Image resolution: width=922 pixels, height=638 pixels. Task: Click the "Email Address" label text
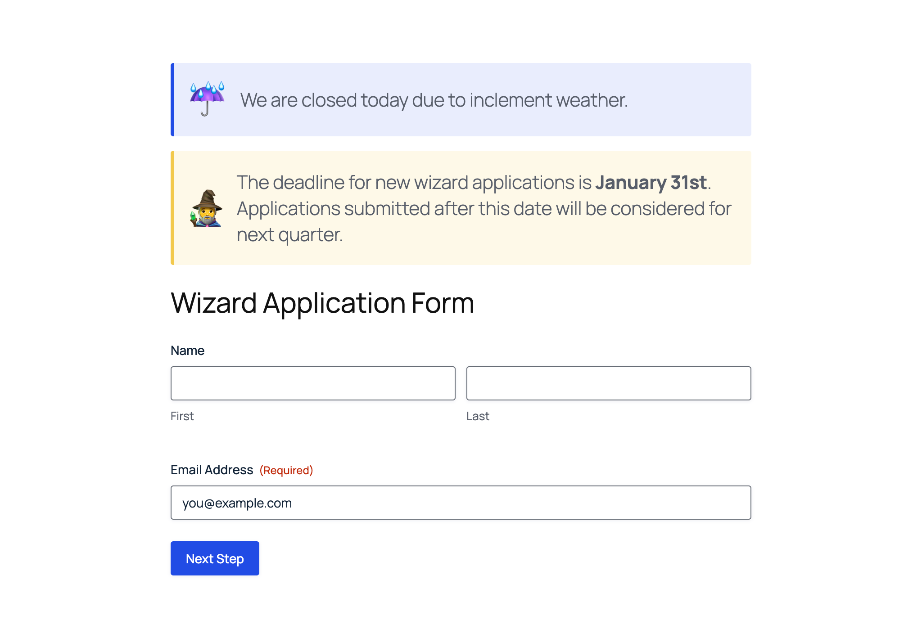coord(212,470)
